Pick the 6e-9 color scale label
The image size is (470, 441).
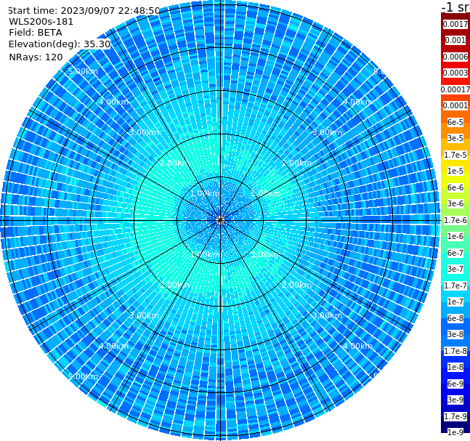[x=455, y=384]
